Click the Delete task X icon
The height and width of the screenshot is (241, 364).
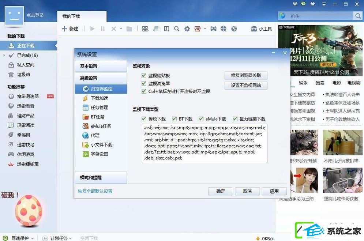[x=113, y=29]
